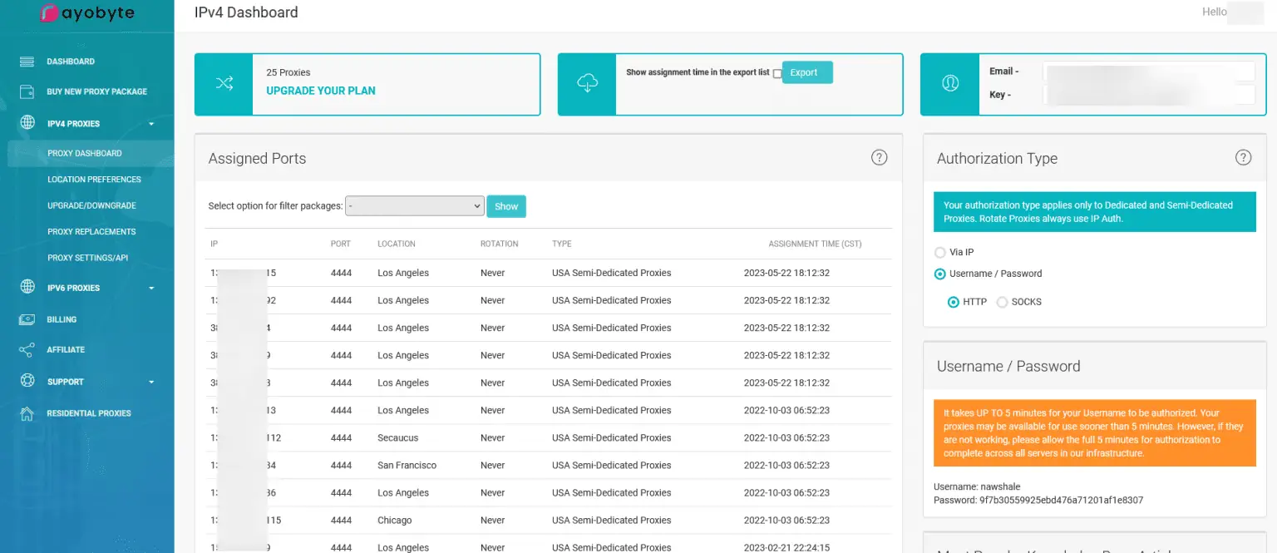Viewport: 1277px width, 553px height.
Task: Click the Residential Proxies home icon
Action: (x=27, y=413)
